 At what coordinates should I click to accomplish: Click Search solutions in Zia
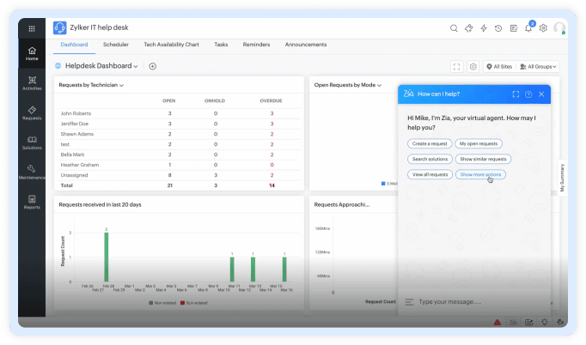tap(430, 159)
